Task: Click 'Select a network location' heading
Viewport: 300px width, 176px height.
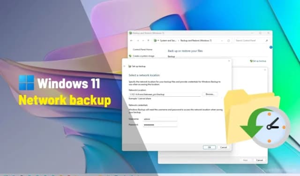Action: pos(144,75)
